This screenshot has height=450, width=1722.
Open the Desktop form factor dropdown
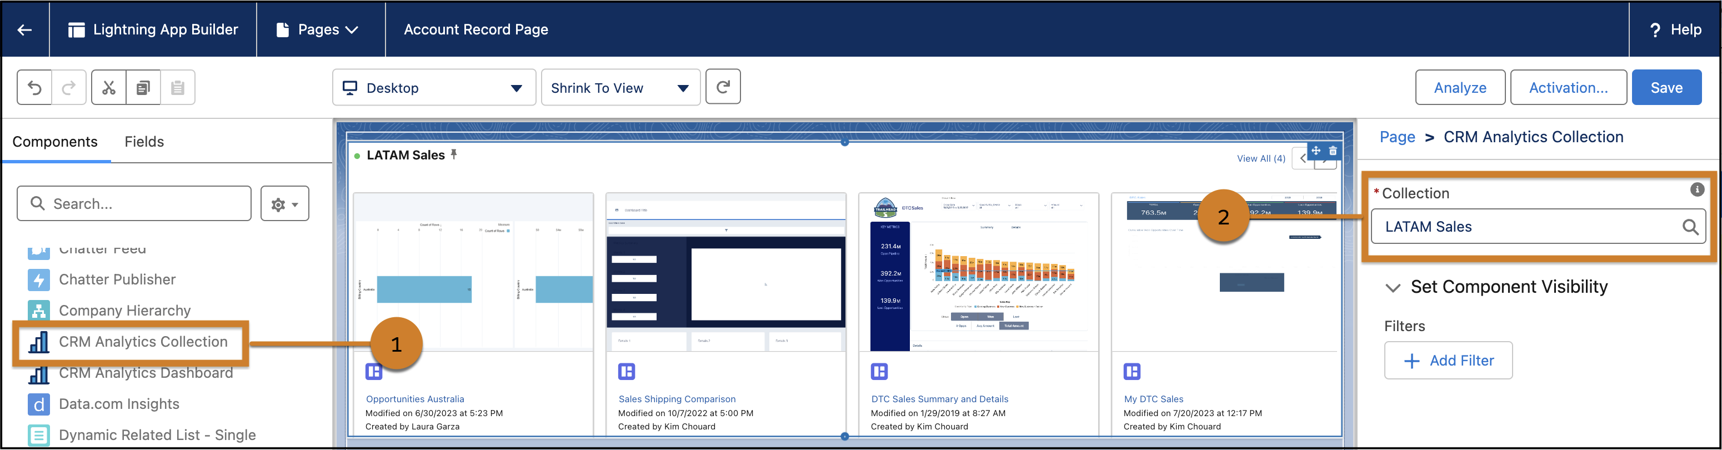434,88
